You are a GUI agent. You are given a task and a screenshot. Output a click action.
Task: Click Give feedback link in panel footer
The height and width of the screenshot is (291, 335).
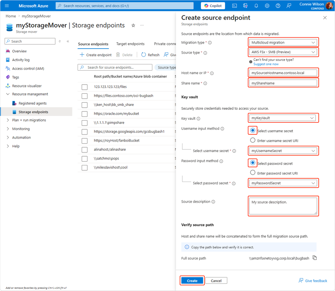(x=313, y=281)
